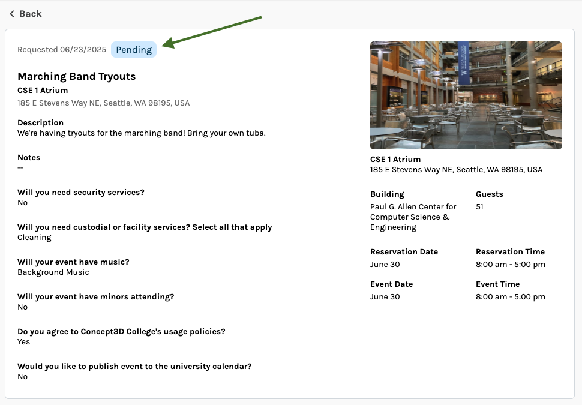
Task: Open the CSE 1 Atrium photo
Action: click(466, 95)
